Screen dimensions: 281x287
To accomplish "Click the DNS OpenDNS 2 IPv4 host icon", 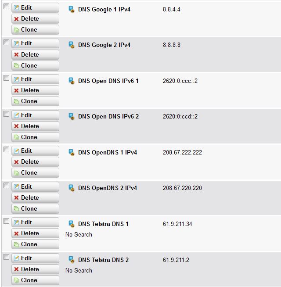I will (x=71, y=188).
